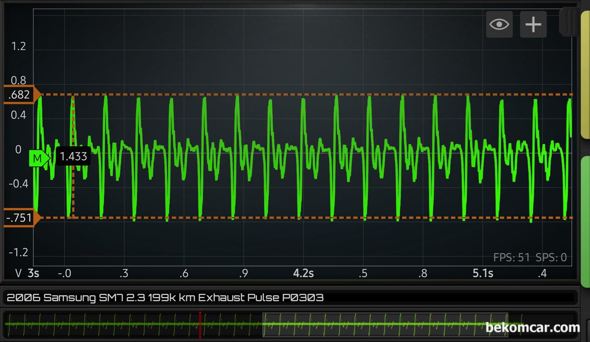The width and height of the screenshot is (590, 342).
Task: Select the upper .682 cursor handle
Action: tap(21, 95)
